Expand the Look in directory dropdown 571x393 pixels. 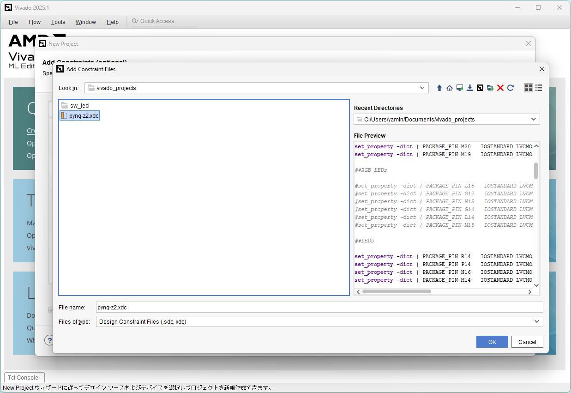[x=422, y=88]
